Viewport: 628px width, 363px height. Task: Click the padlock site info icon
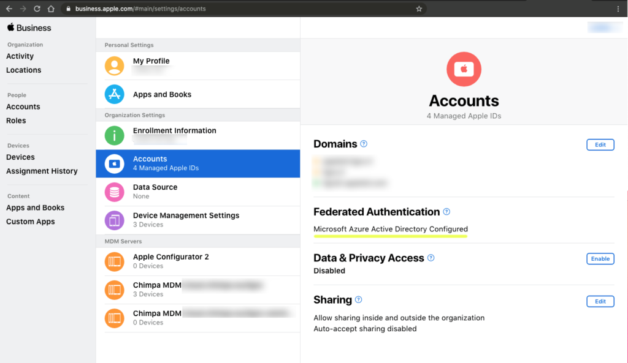point(69,9)
